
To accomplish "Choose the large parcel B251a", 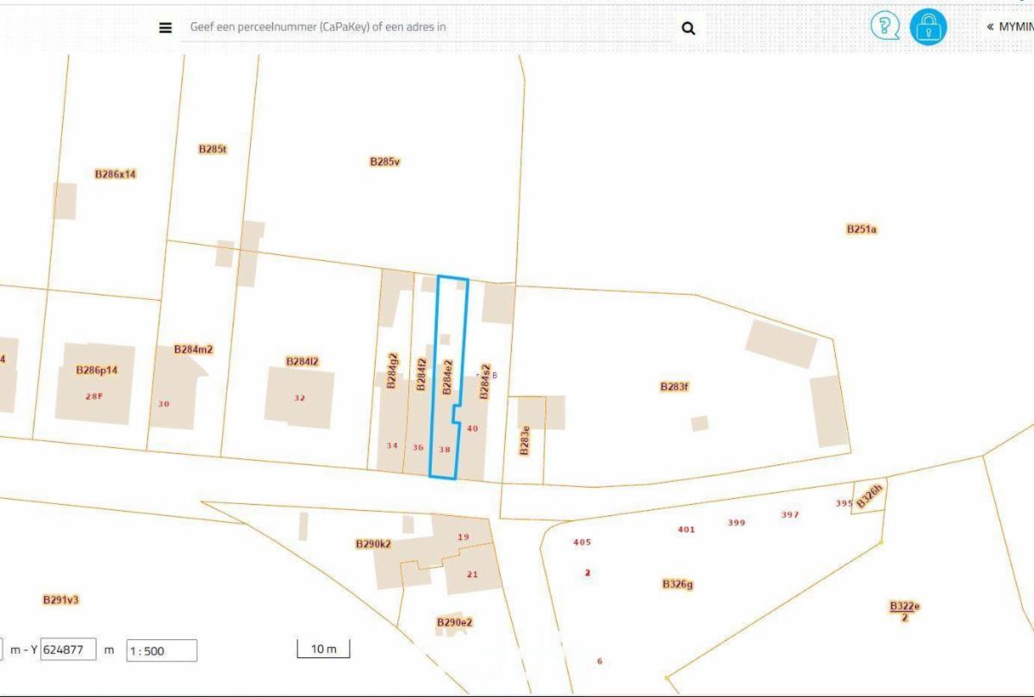I will [x=861, y=229].
